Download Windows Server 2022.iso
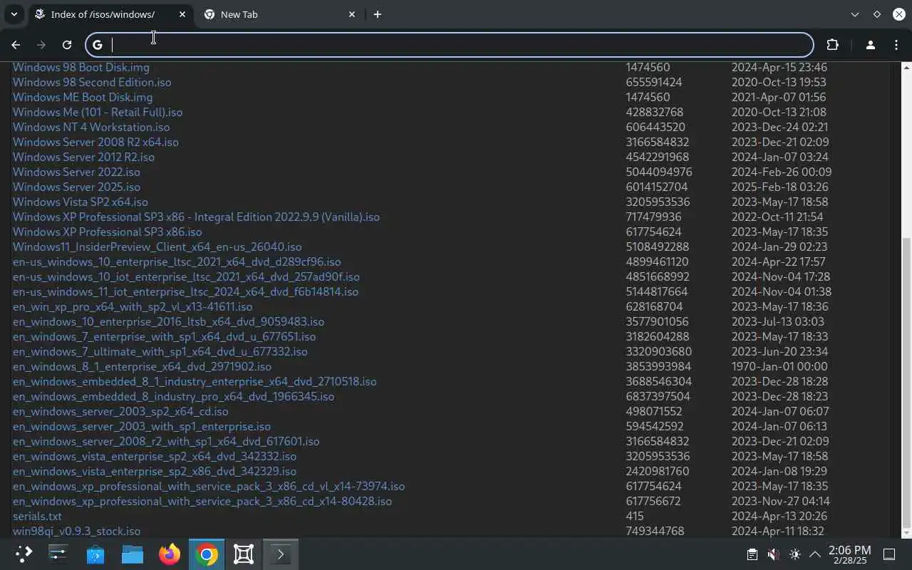The width and height of the screenshot is (912, 570). point(76,172)
